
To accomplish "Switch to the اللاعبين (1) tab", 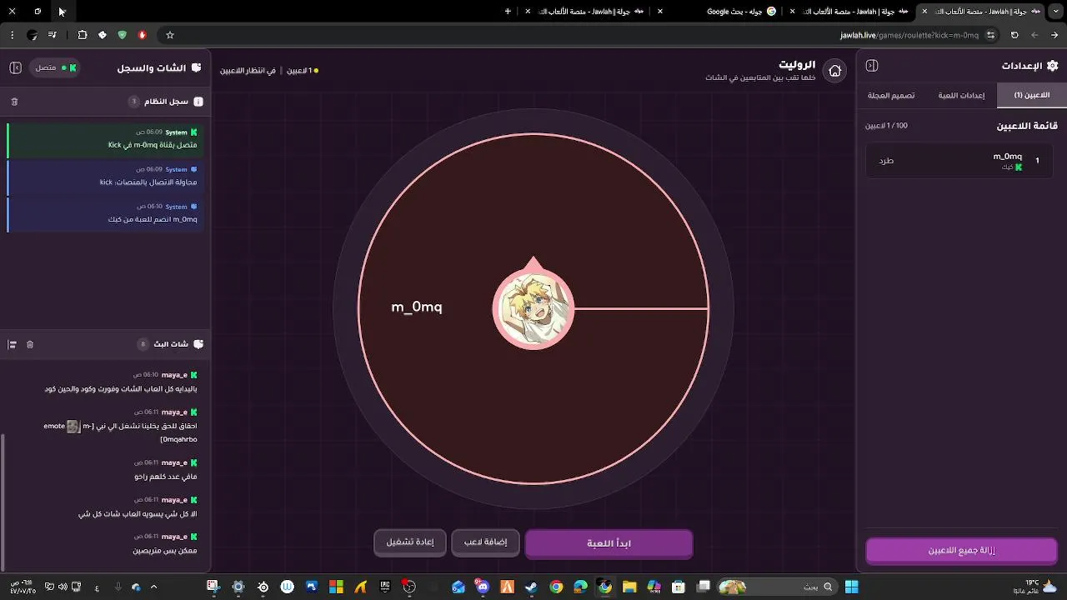I will point(1031,95).
